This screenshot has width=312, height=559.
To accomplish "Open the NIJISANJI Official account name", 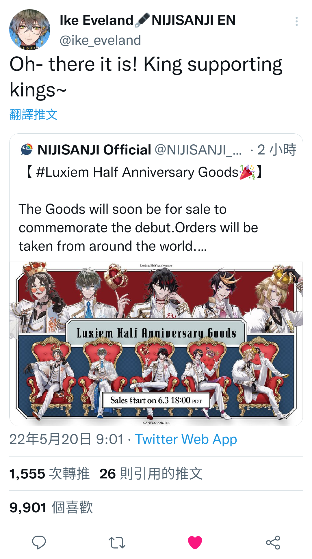I will tap(94, 150).
